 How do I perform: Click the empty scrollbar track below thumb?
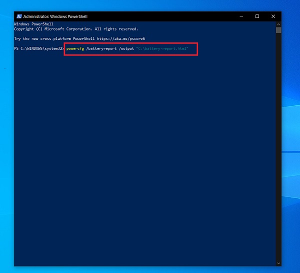click(x=278, y=150)
